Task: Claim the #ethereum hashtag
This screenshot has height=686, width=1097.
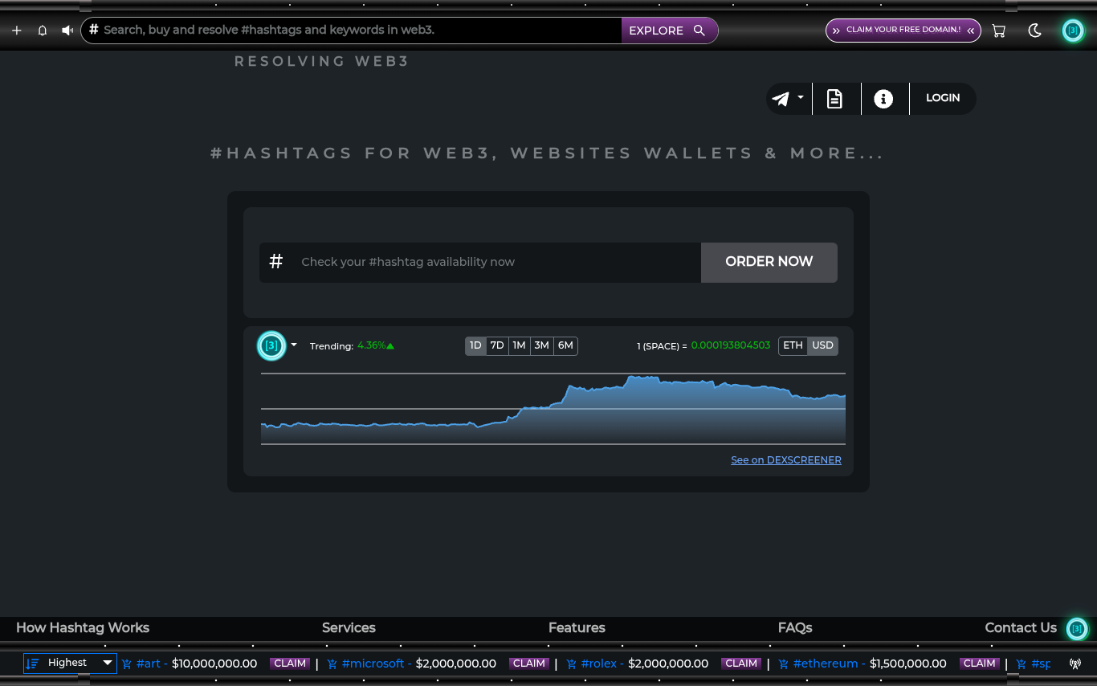Action: click(x=980, y=664)
